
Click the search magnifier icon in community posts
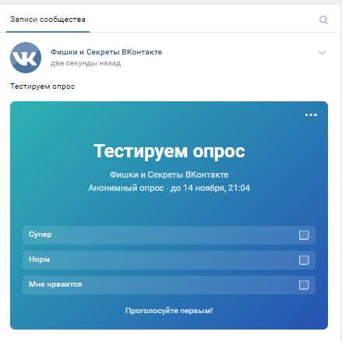(323, 19)
